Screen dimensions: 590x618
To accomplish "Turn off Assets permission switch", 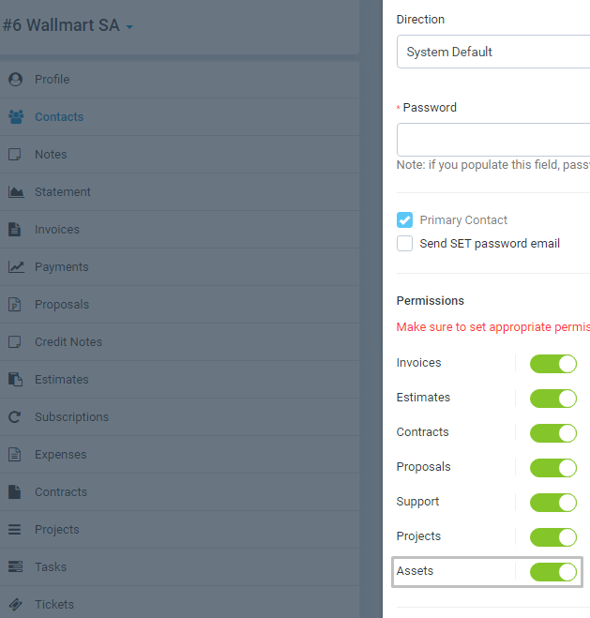I will [553, 571].
